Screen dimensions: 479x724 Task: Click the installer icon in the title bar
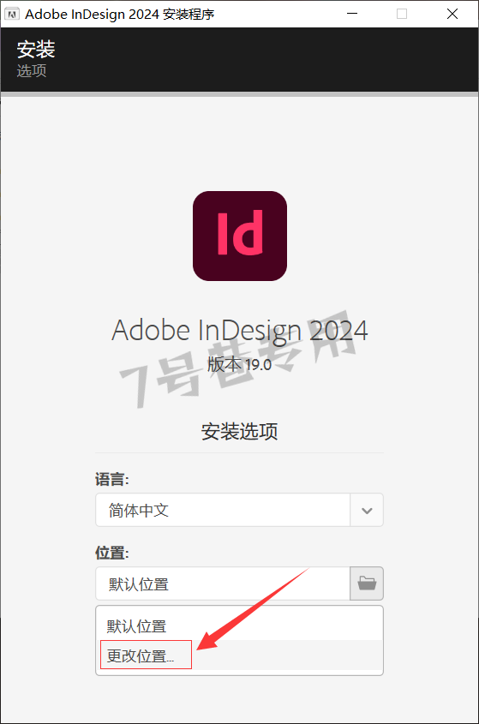point(11,14)
